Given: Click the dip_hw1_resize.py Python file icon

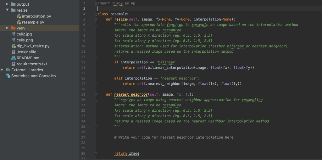Looking at the screenshot, I should pyautogui.click(x=14, y=46).
